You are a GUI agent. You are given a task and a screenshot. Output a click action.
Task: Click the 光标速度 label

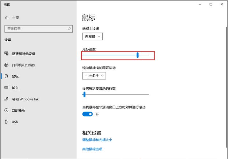click(89, 49)
